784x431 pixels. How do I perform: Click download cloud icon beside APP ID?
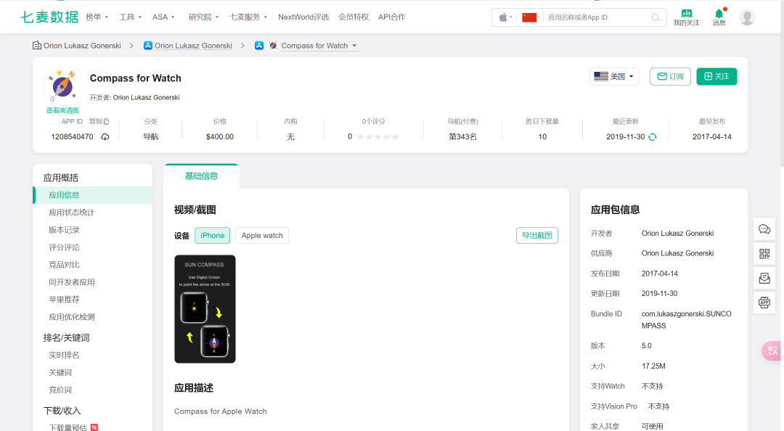(x=105, y=136)
